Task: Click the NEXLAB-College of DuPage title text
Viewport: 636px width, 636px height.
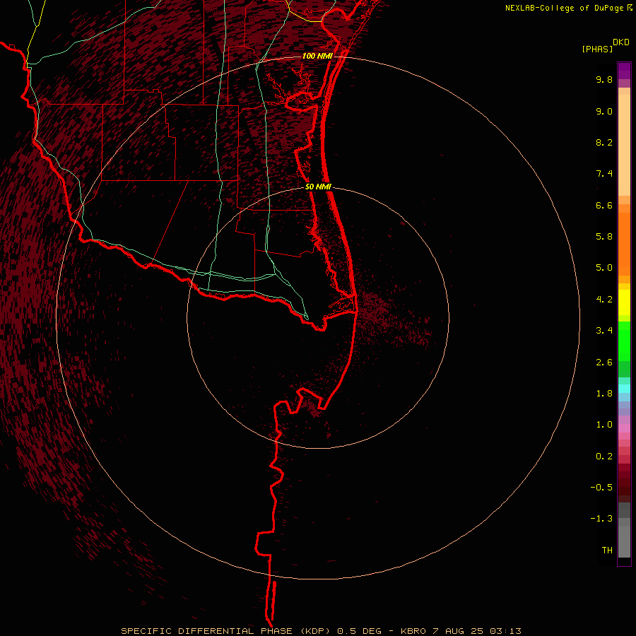Action: (x=564, y=8)
